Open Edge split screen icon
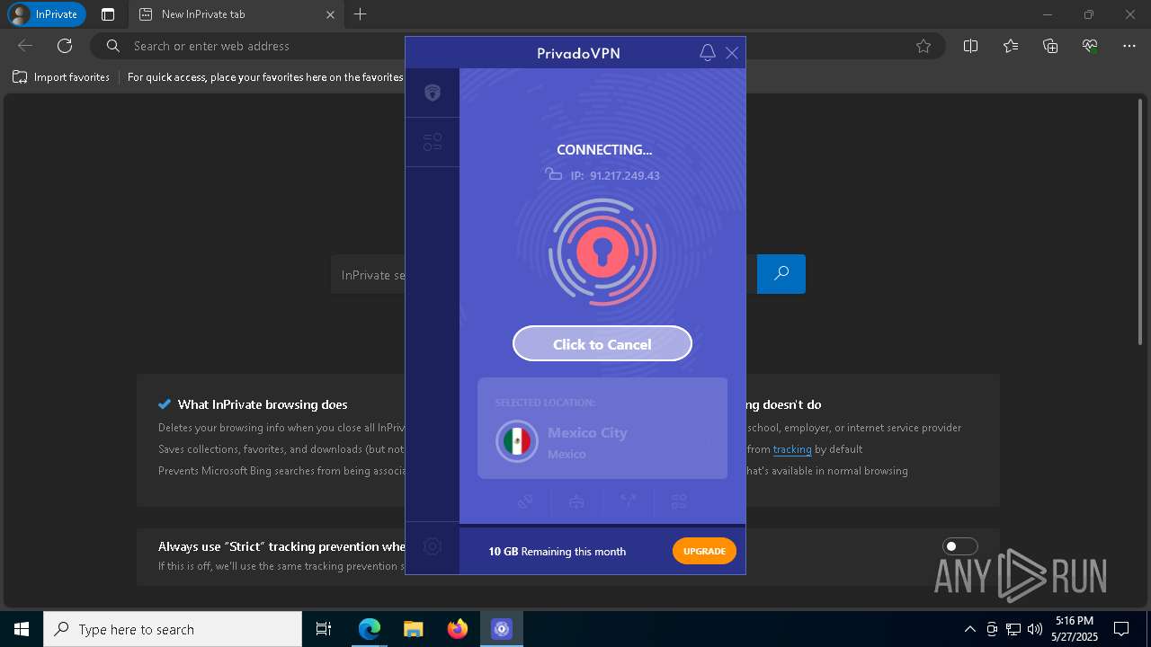Image resolution: width=1151 pixels, height=647 pixels. (x=970, y=46)
